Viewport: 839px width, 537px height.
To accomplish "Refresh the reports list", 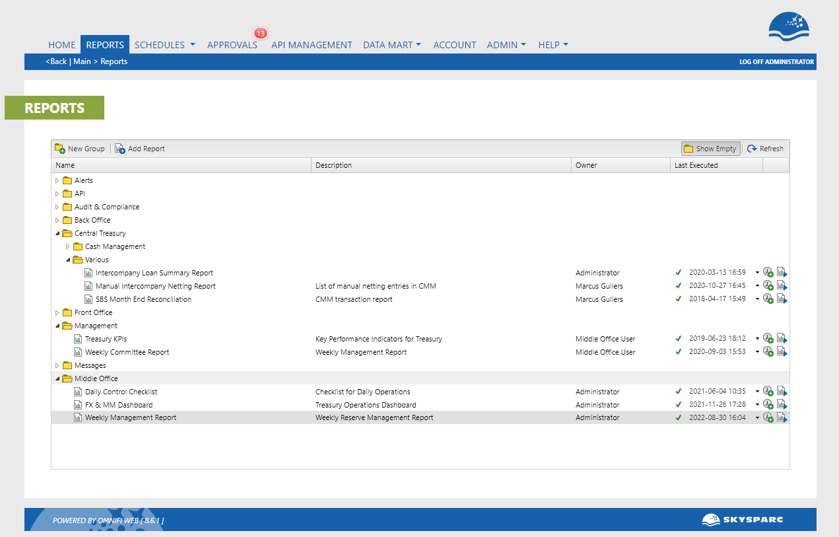I will tap(765, 149).
